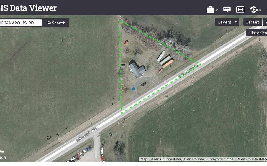The height and width of the screenshot is (166, 267).
Task: Open the stacked map layers icon
Action: click(x=240, y=9)
